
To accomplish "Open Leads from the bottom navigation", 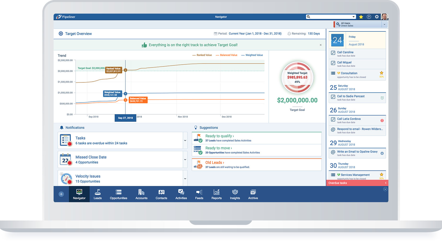I will (x=98, y=194).
